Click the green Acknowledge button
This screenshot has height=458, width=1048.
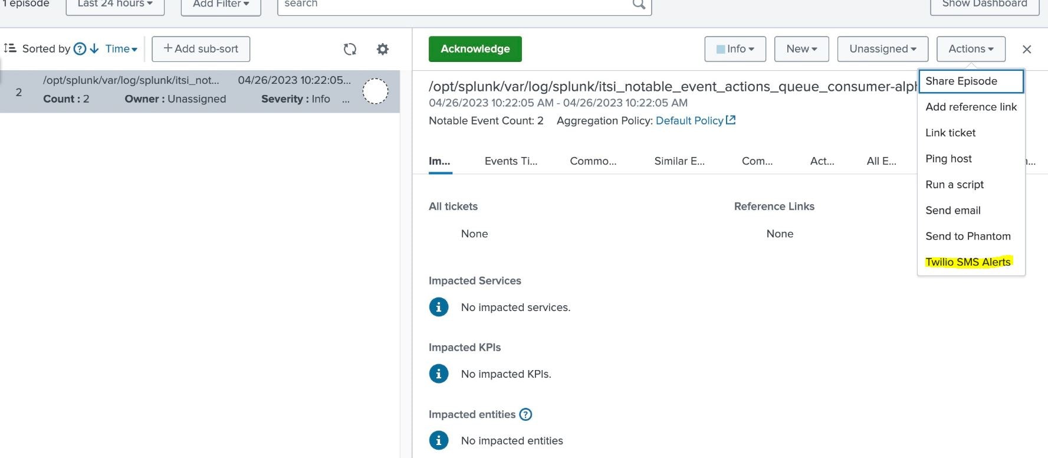tap(475, 49)
